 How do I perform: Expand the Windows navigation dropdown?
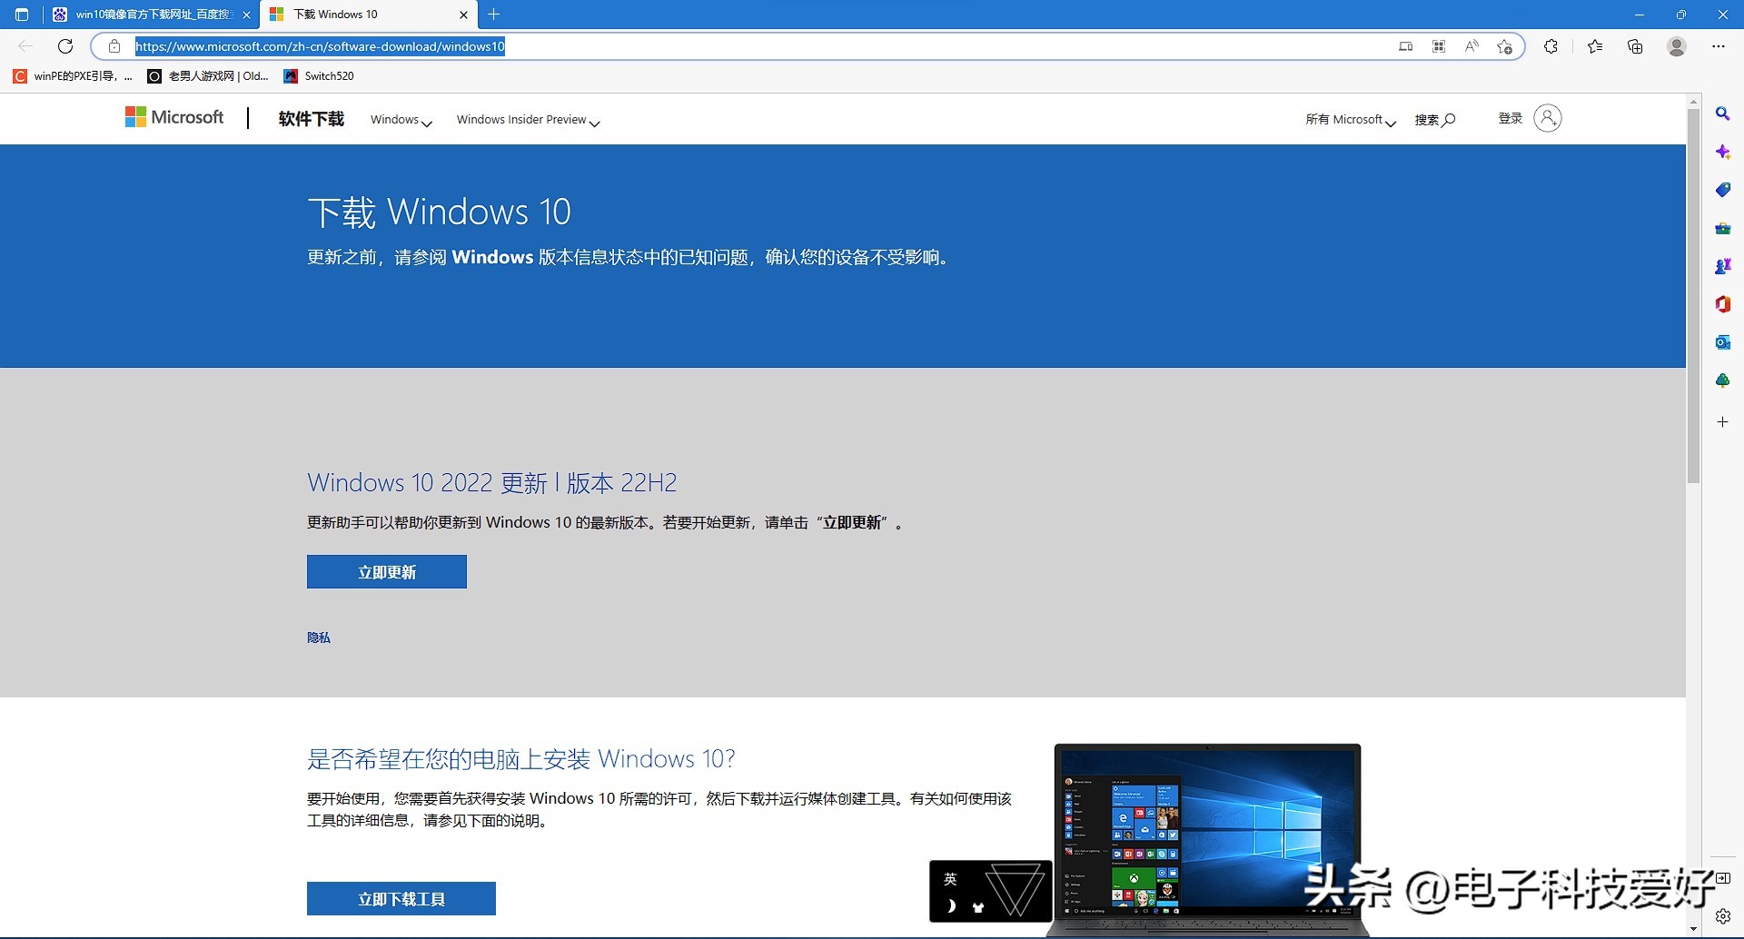point(401,120)
